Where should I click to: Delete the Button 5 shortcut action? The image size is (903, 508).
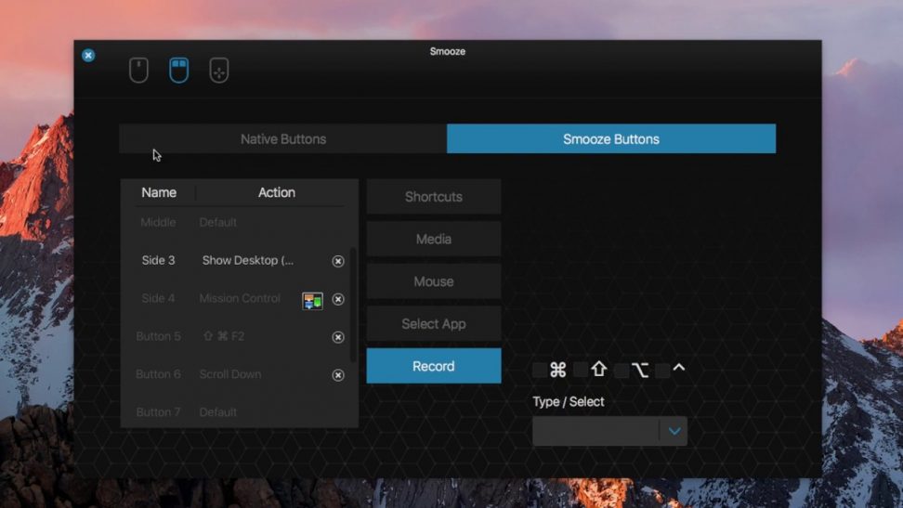coord(338,337)
